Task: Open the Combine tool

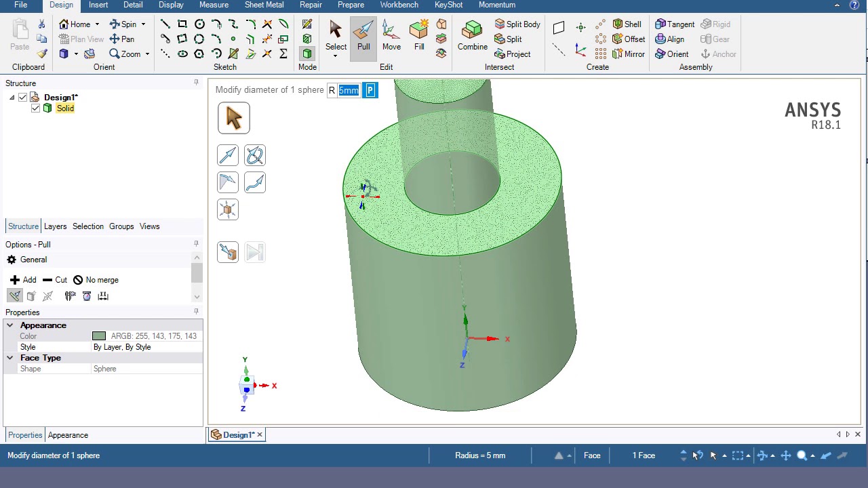Action: pyautogui.click(x=472, y=37)
